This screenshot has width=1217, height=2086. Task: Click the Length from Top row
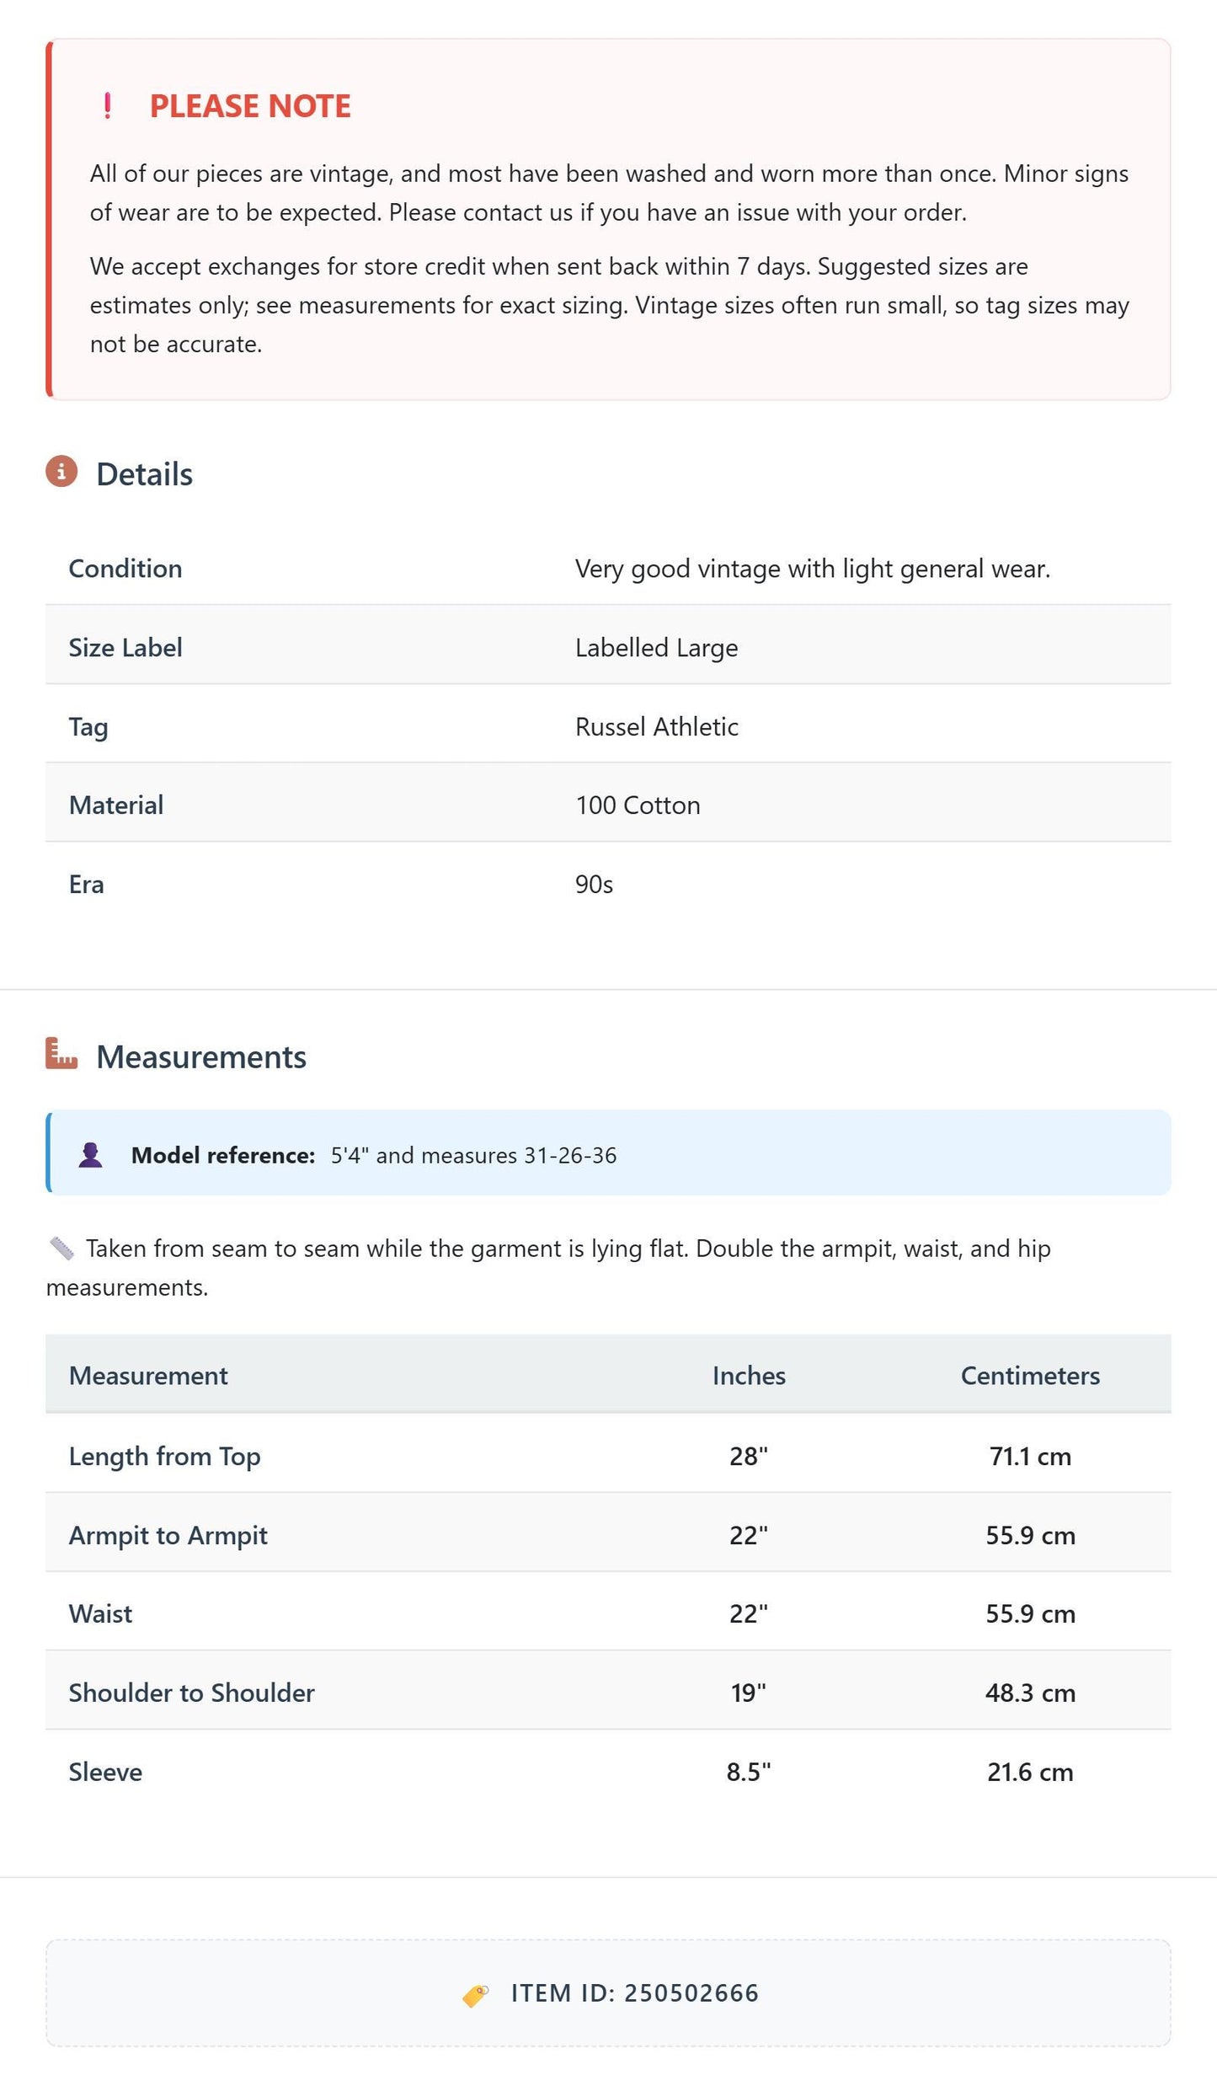[608, 1455]
